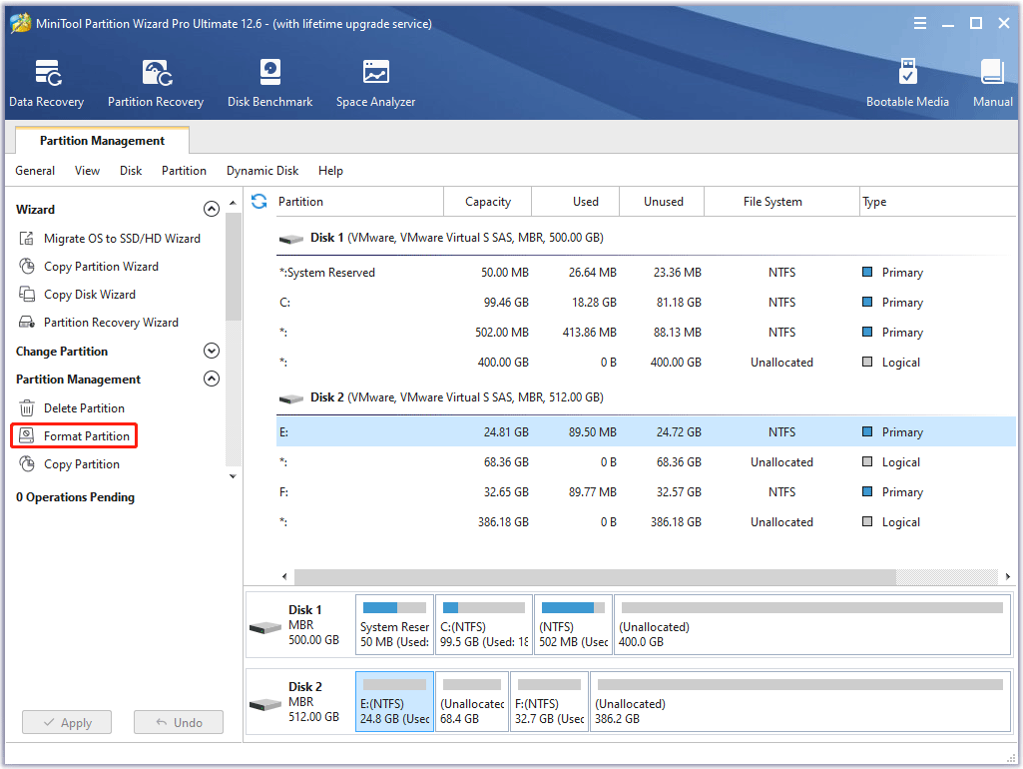1023x769 pixels.
Task: Select the 68.4 GB unallocated block
Action: [x=472, y=702]
